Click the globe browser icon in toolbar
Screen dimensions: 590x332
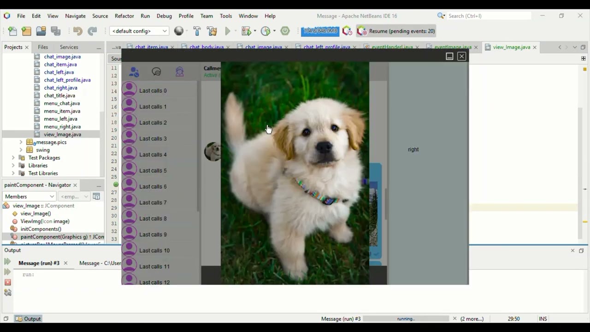[179, 31]
